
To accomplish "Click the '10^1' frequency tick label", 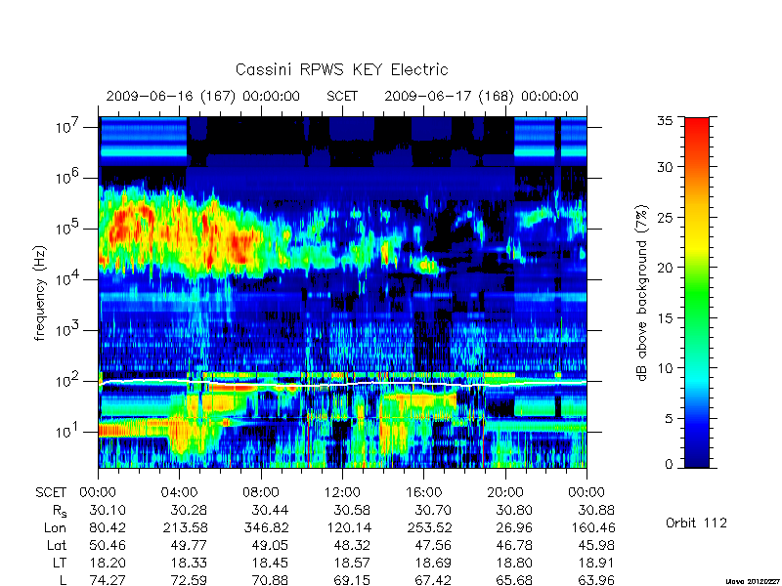I will (68, 432).
